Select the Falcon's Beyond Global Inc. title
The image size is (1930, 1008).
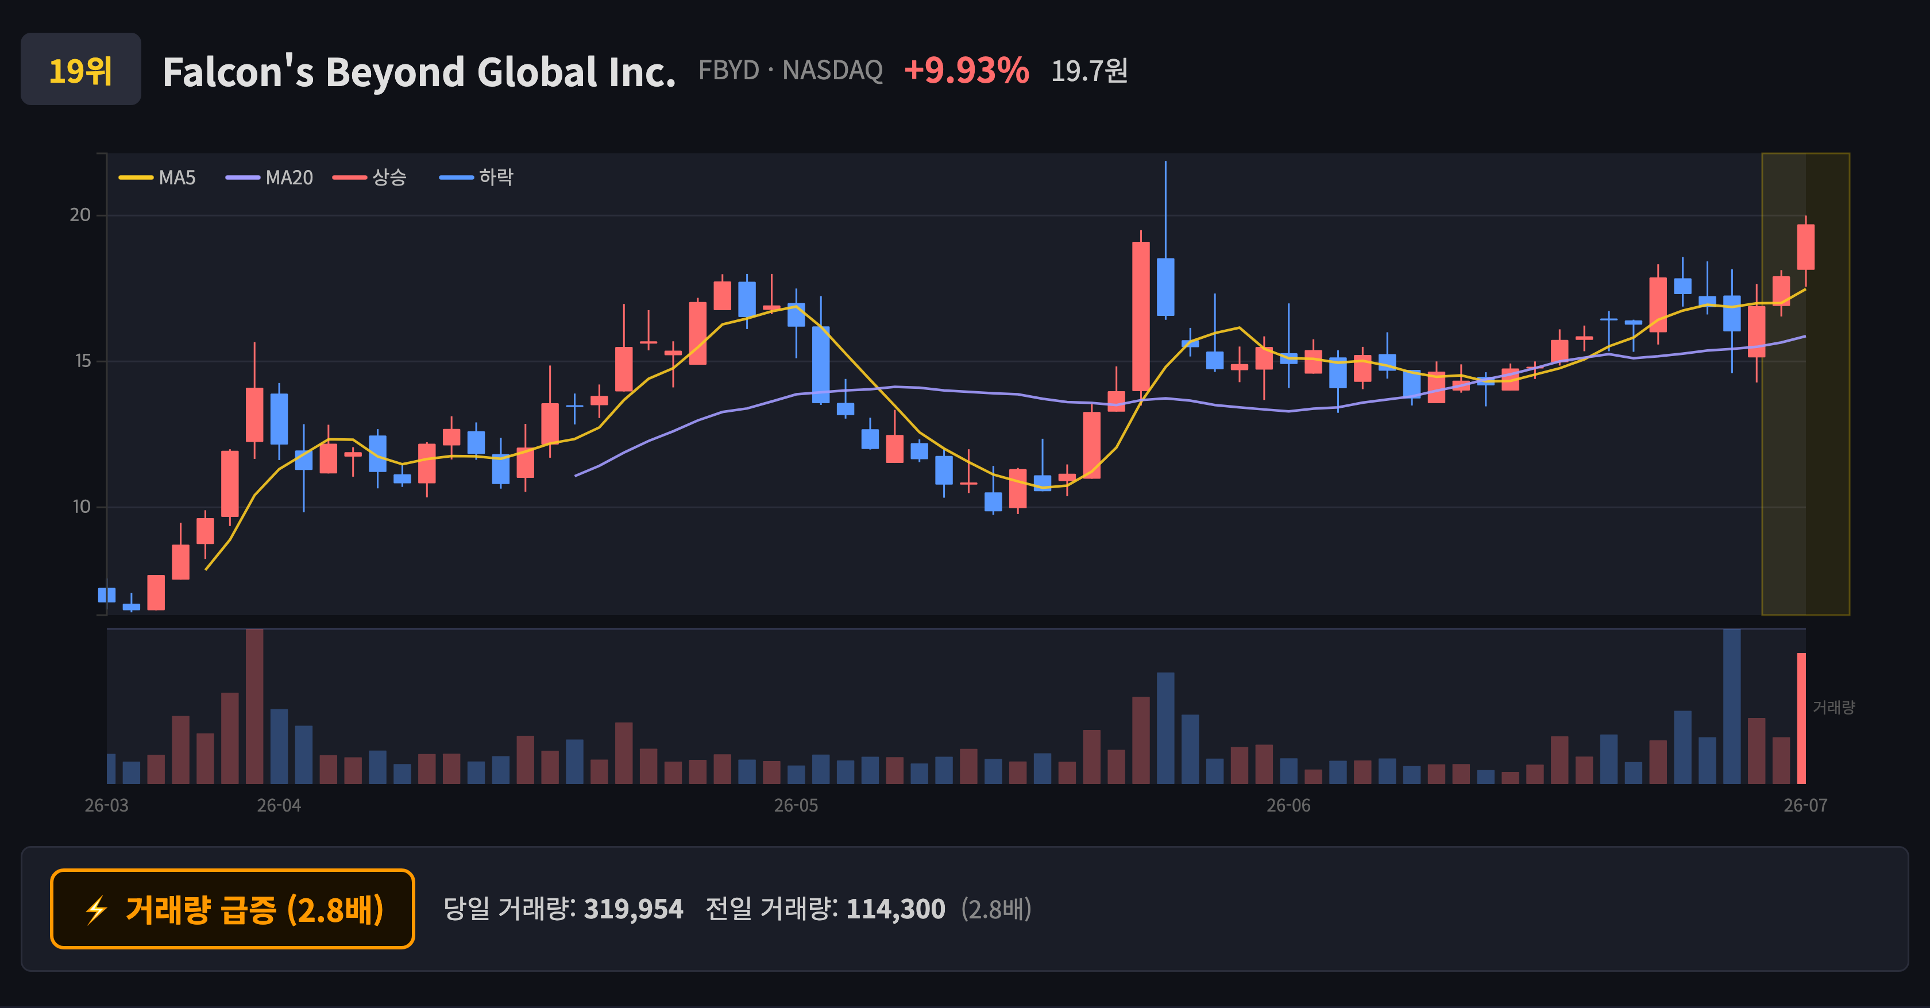tap(419, 72)
